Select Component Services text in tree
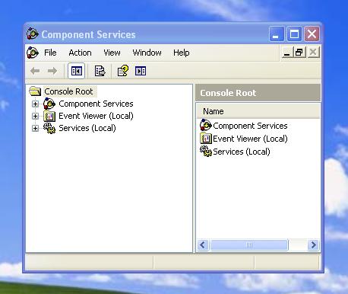 (96, 104)
